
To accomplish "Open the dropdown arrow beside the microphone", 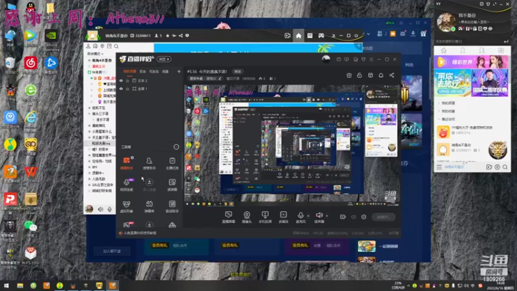I will [308, 216].
